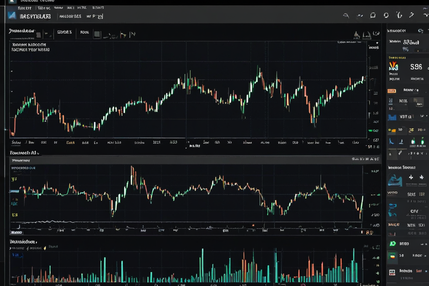Click the square bookmark icon in top toolbar
This screenshot has width=429, height=286.
[x=373, y=15]
